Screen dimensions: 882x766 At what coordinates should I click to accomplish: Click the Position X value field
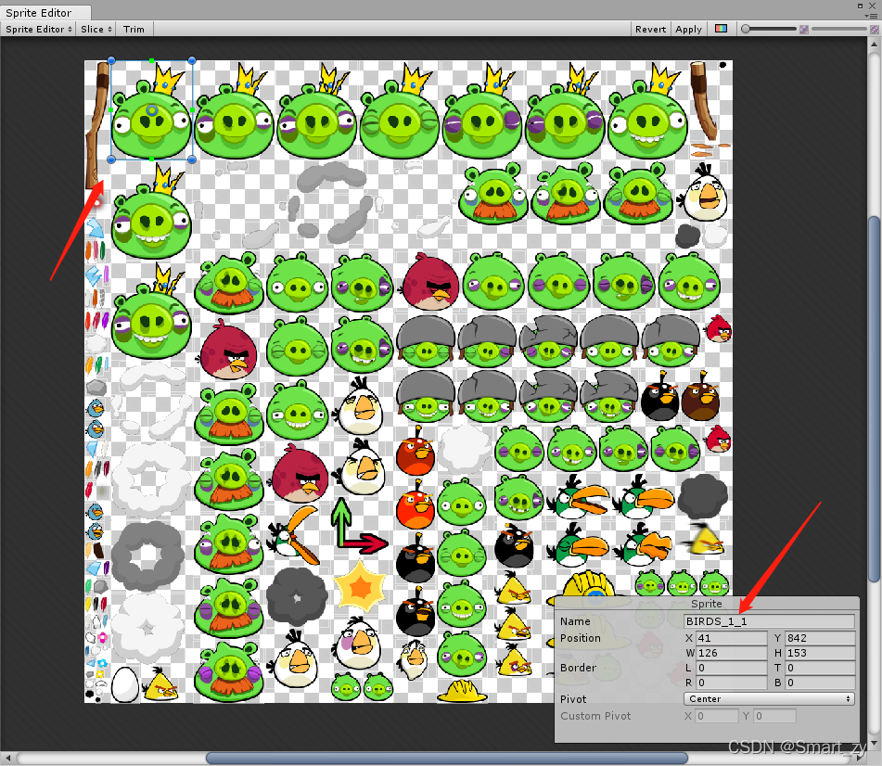[732, 638]
